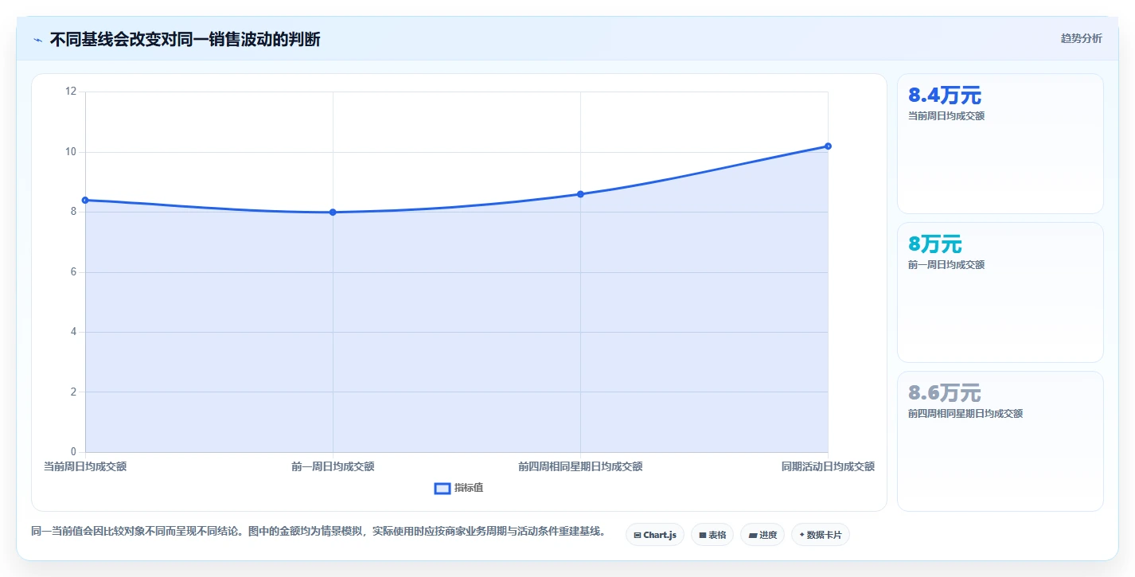Screen dimensions: 1135x577
Task: Click the data point for 当前周日均成交额
Action: [x=85, y=200]
